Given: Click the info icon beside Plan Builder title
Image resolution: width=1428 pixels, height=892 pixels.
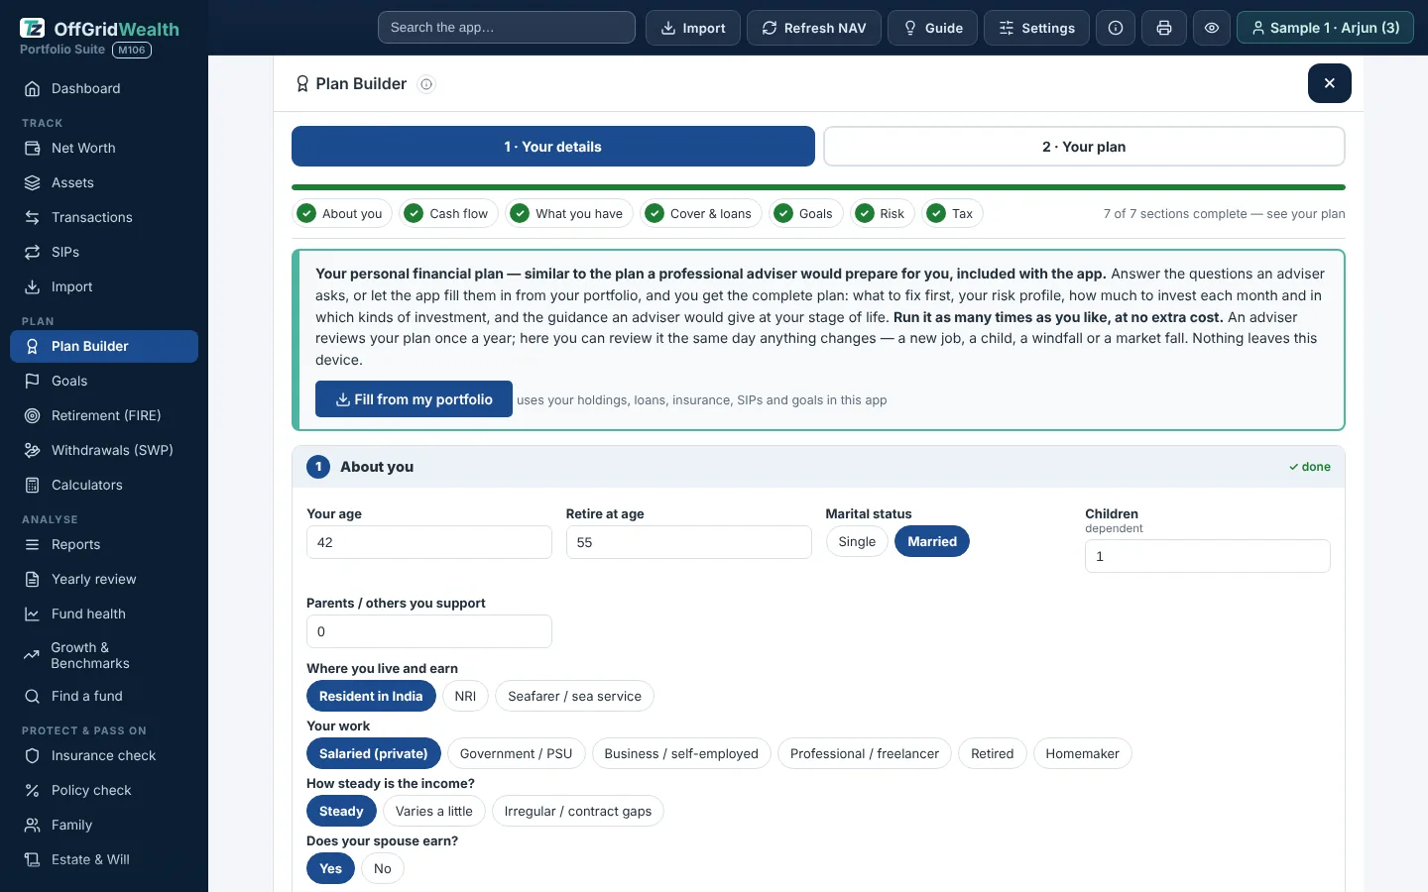Looking at the screenshot, I should pos(426,84).
